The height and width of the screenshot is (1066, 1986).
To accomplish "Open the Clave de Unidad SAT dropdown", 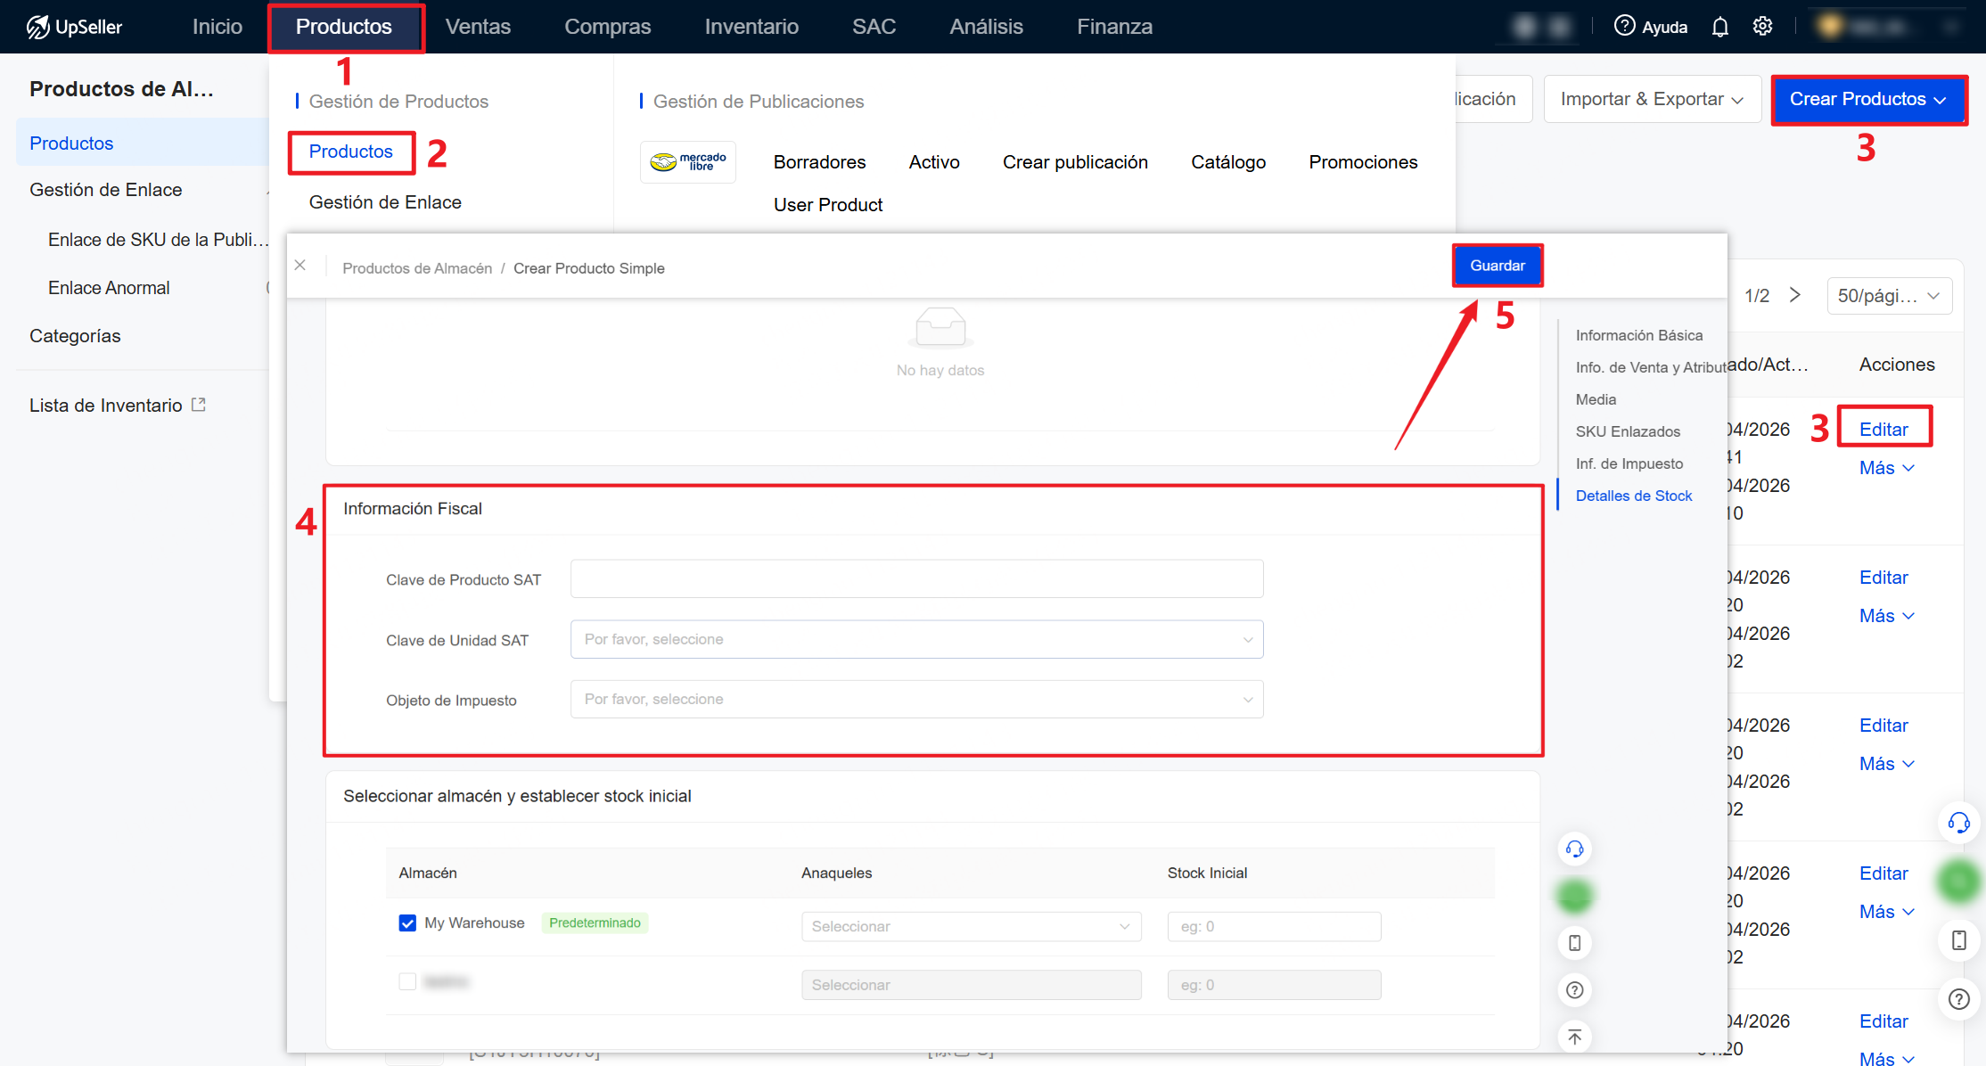I will [x=916, y=639].
